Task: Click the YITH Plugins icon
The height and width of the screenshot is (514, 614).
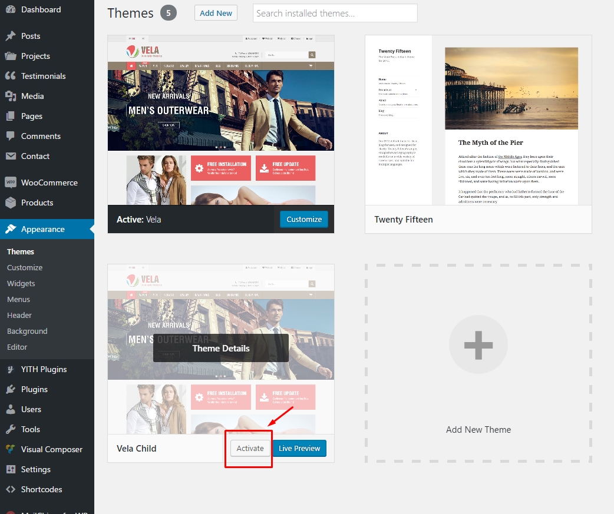Action: [x=11, y=369]
